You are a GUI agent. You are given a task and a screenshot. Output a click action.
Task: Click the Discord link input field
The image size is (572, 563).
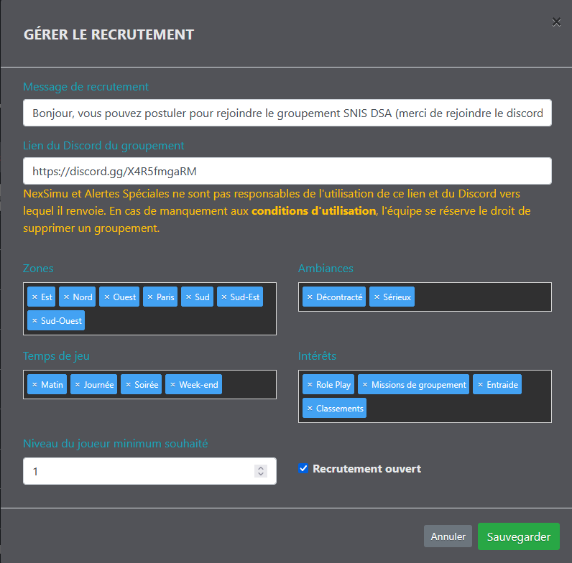[x=287, y=172]
